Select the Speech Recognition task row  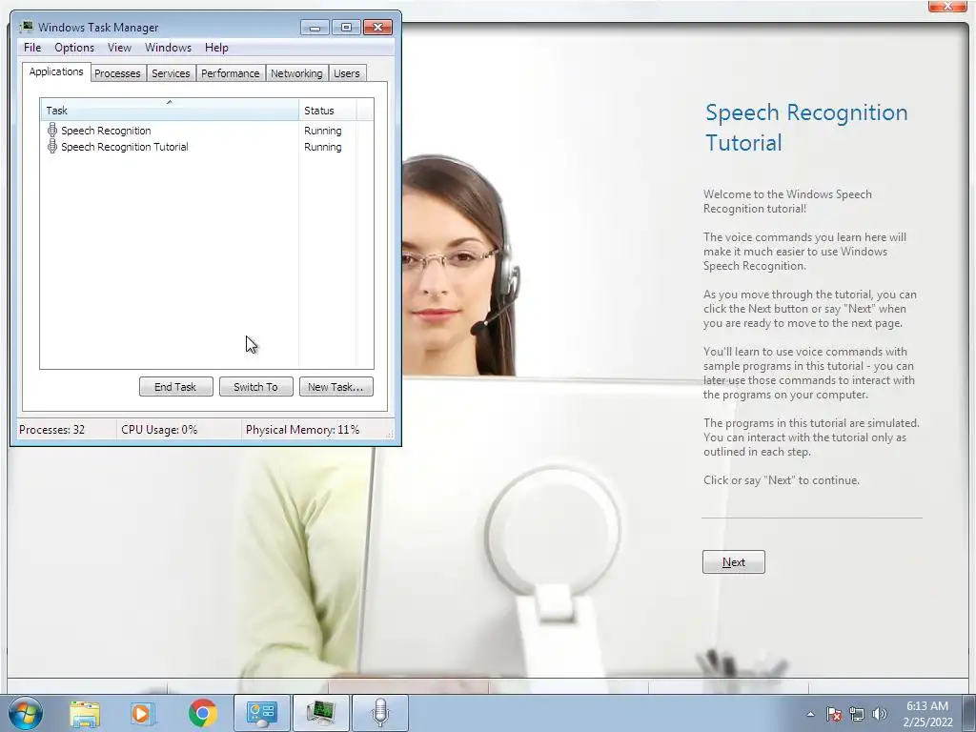click(x=207, y=130)
